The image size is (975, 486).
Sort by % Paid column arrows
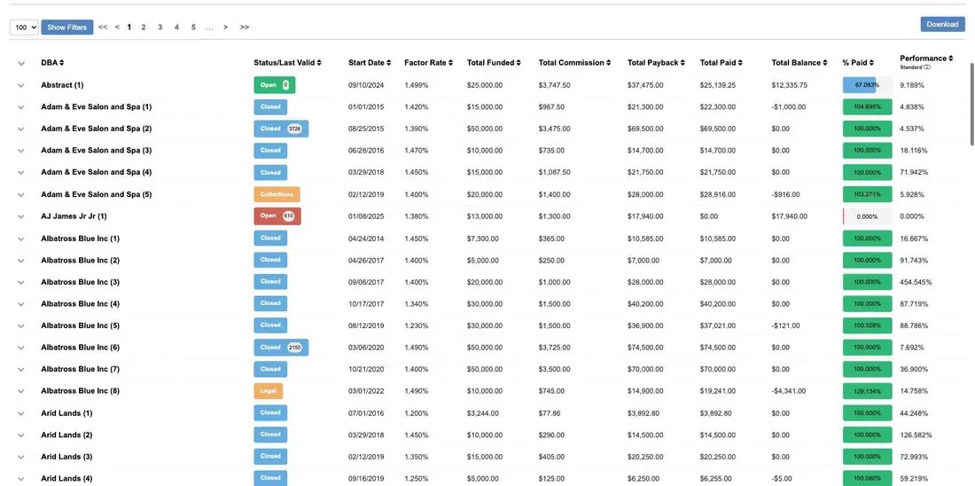tap(871, 63)
